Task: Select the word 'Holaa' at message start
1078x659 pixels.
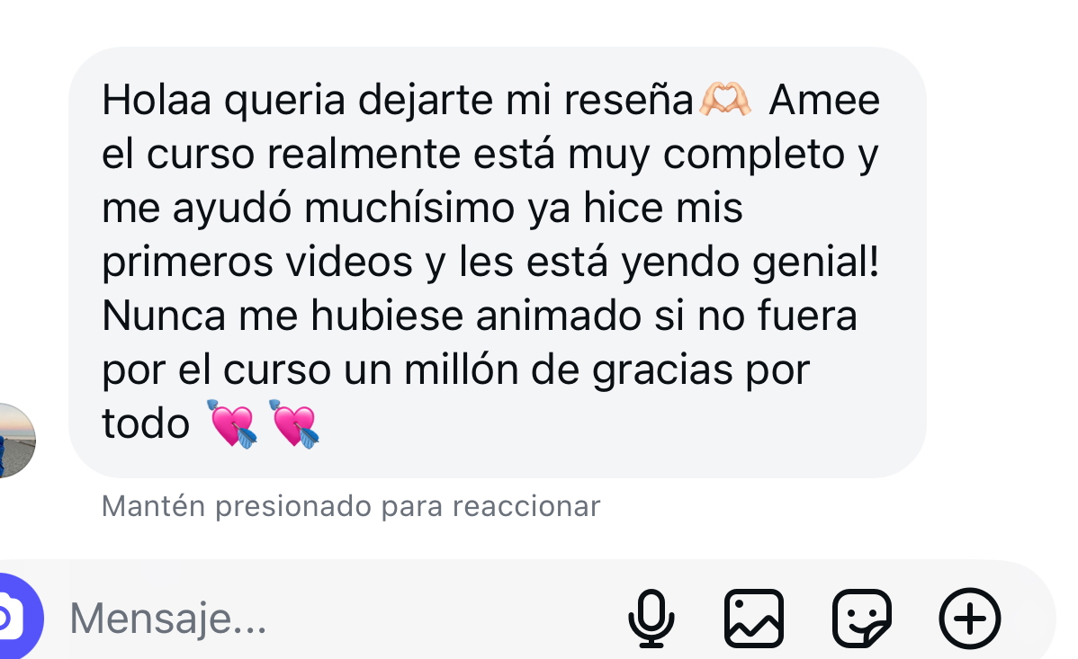Action: pos(157,100)
